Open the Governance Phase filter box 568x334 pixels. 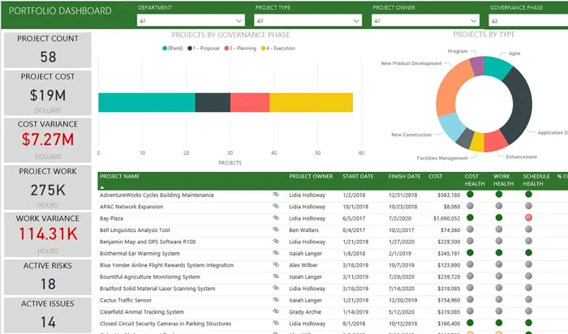[528, 20]
